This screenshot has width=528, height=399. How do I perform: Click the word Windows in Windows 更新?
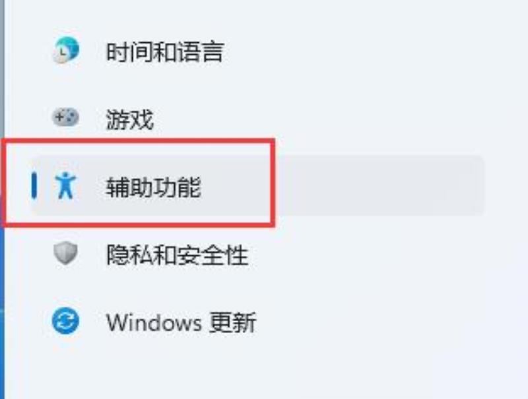[154, 322]
